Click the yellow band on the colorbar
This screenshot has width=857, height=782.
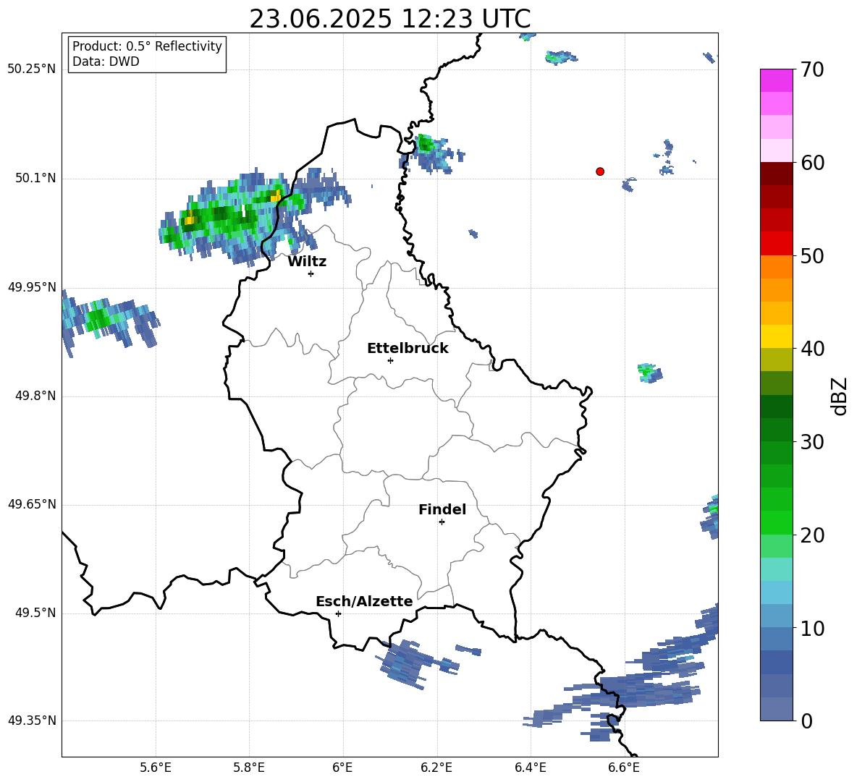pyautogui.click(x=776, y=336)
